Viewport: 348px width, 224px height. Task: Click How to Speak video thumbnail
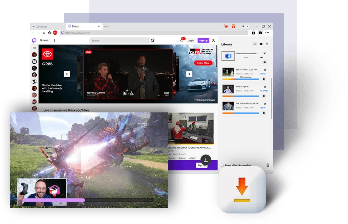click(228, 89)
